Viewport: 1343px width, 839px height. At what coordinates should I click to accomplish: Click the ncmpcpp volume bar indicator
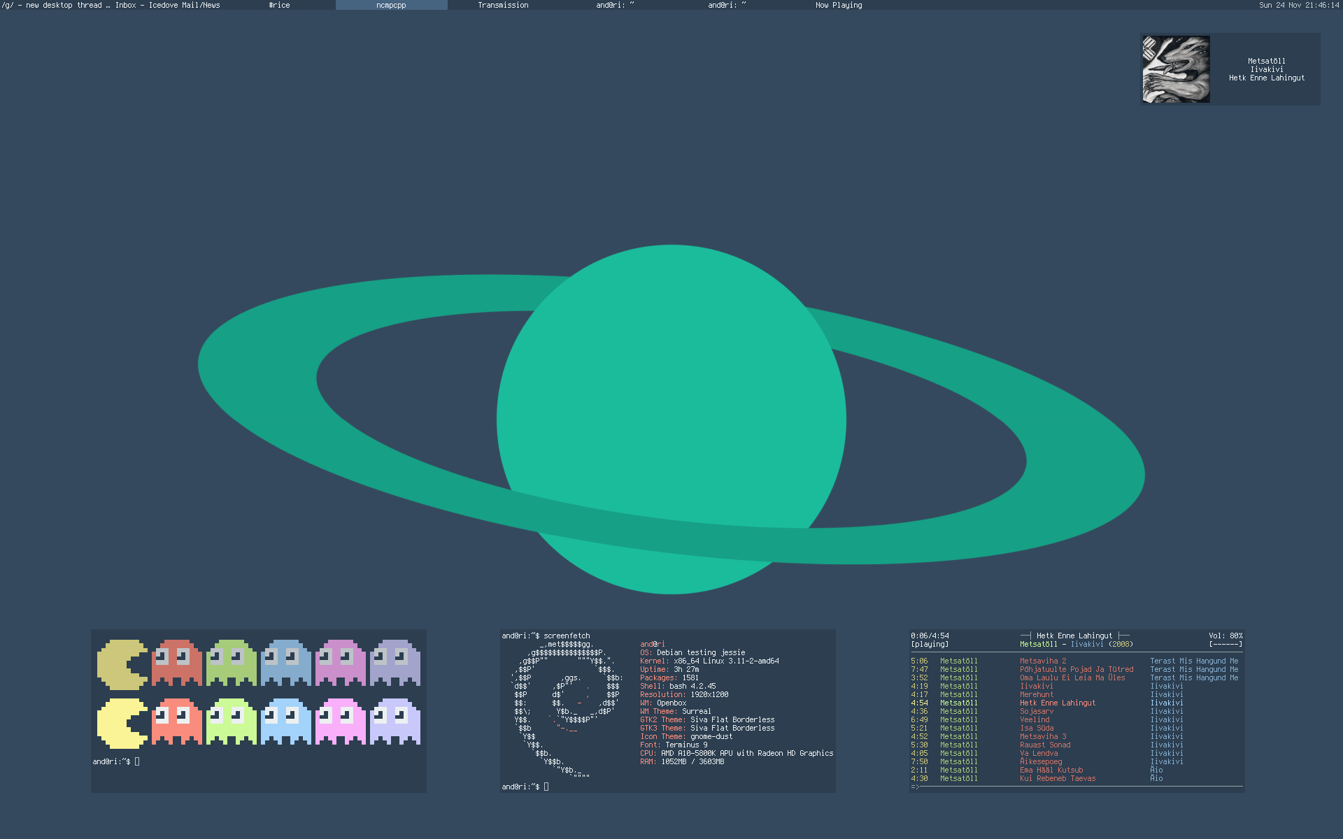click(1225, 644)
